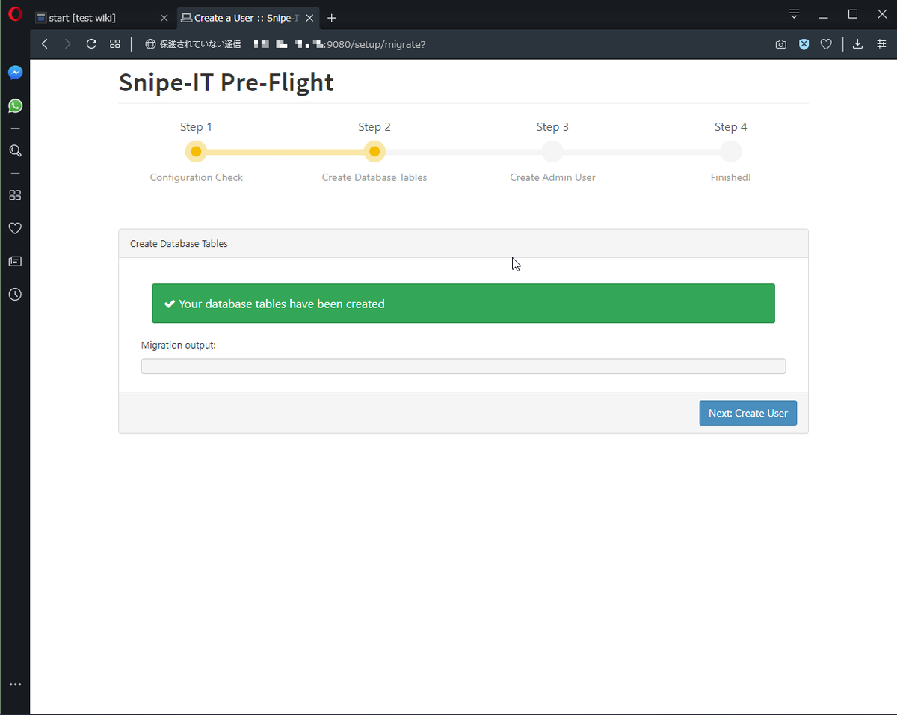Image resolution: width=897 pixels, height=715 pixels.
Task: Open bookmarks heart in the sidebar
Action: (15, 228)
